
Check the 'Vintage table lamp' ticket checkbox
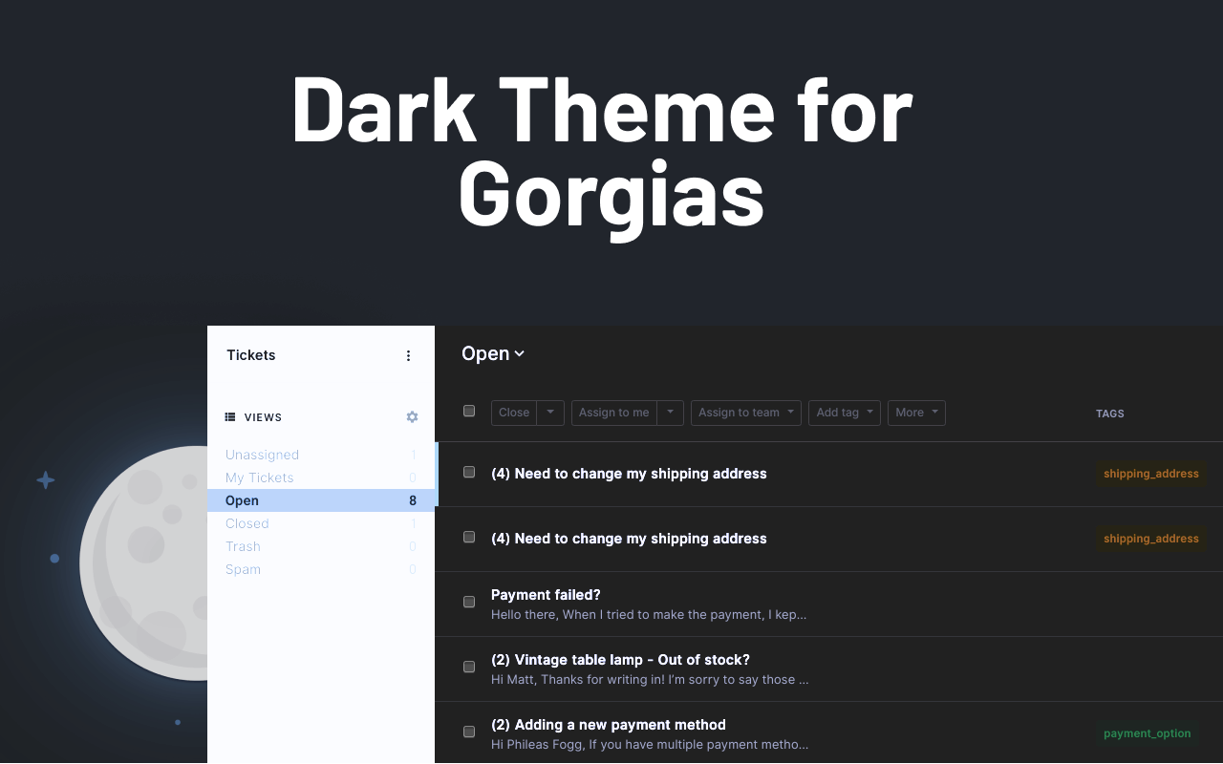coord(469,667)
